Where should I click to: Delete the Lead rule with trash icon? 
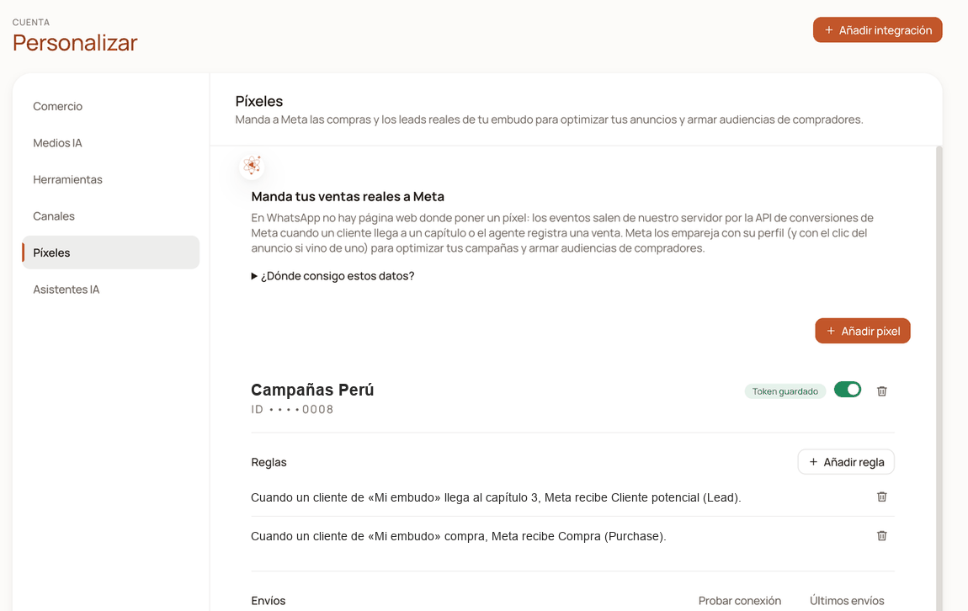click(881, 497)
